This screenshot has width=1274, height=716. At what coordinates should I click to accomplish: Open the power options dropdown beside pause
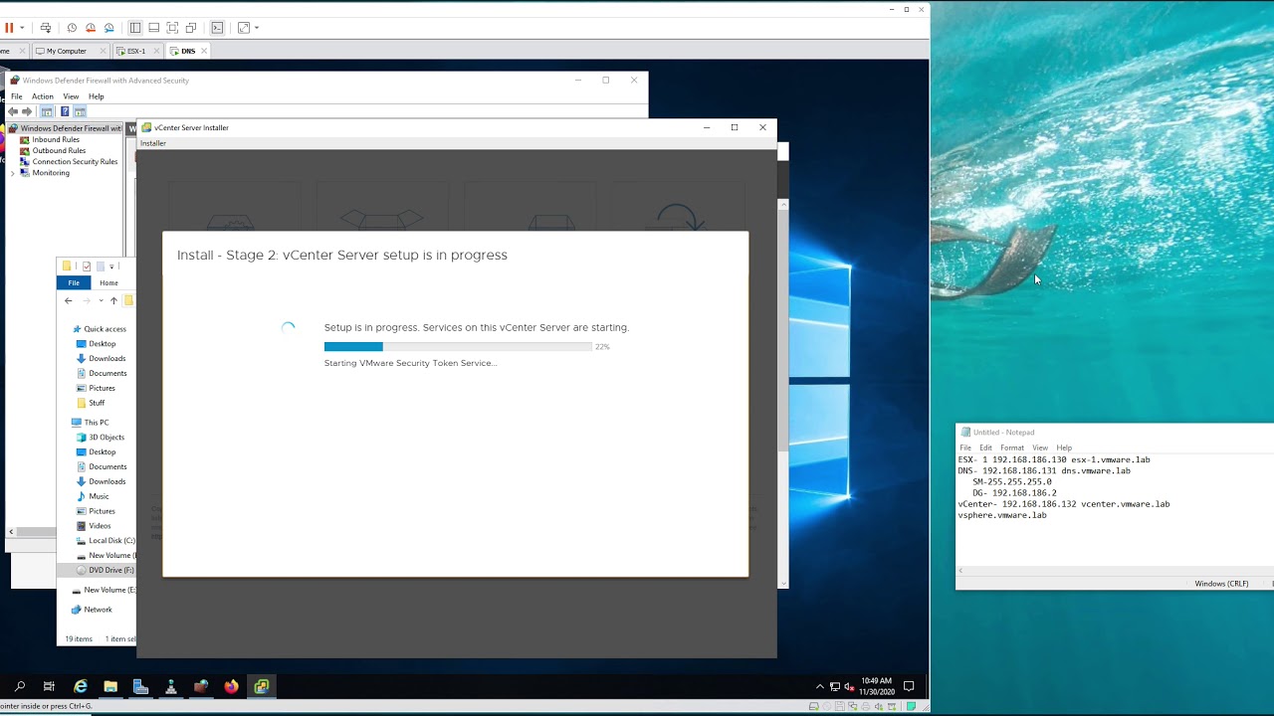tap(22, 28)
